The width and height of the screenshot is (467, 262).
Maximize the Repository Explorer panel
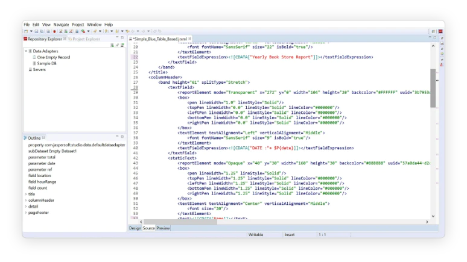tap(122, 38)
